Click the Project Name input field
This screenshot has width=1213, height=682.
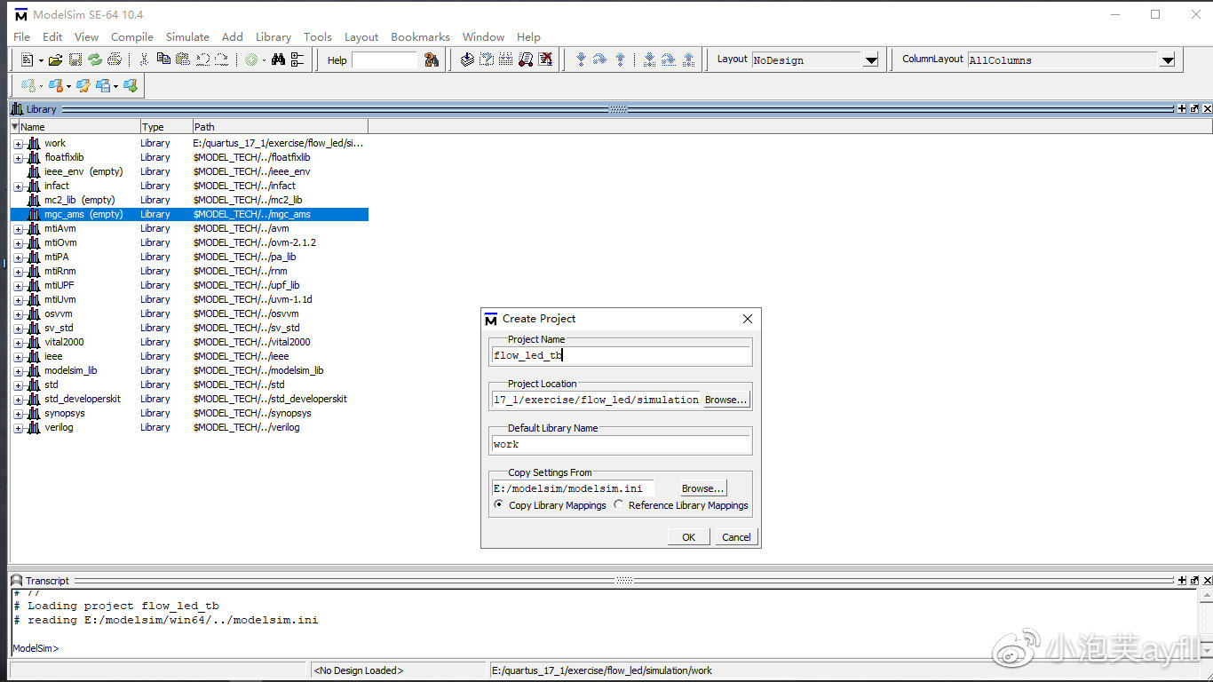coord(621,355)
